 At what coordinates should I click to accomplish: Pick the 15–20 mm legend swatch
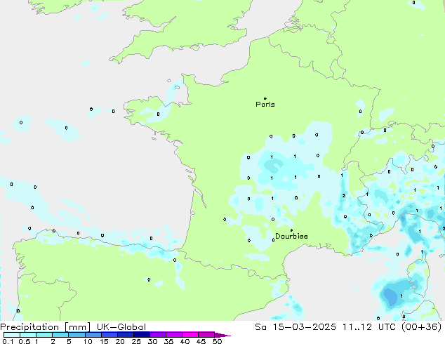pos(109,335)
